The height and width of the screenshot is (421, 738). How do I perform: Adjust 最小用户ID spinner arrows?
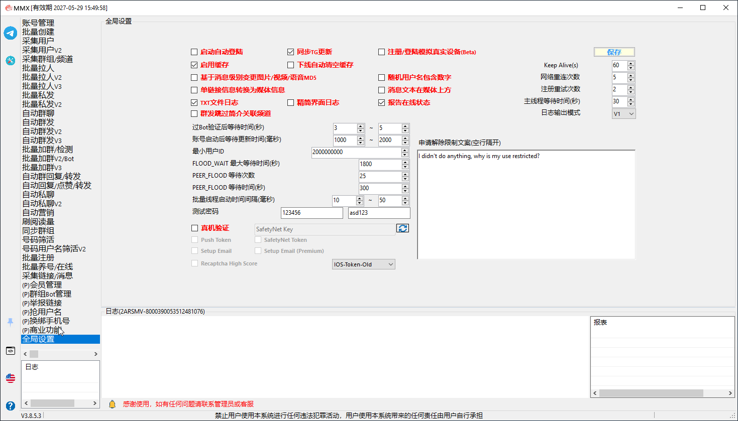pos(405,152)
